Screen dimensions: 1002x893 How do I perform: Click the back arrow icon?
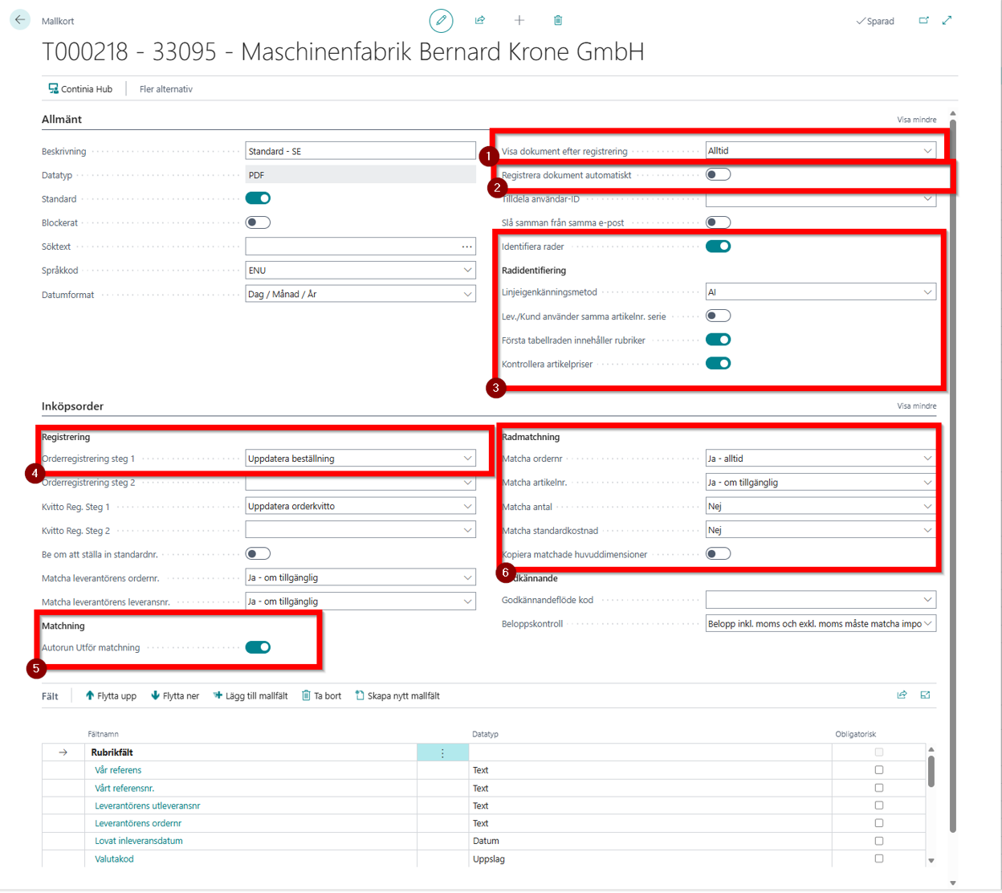coord(20,20)
